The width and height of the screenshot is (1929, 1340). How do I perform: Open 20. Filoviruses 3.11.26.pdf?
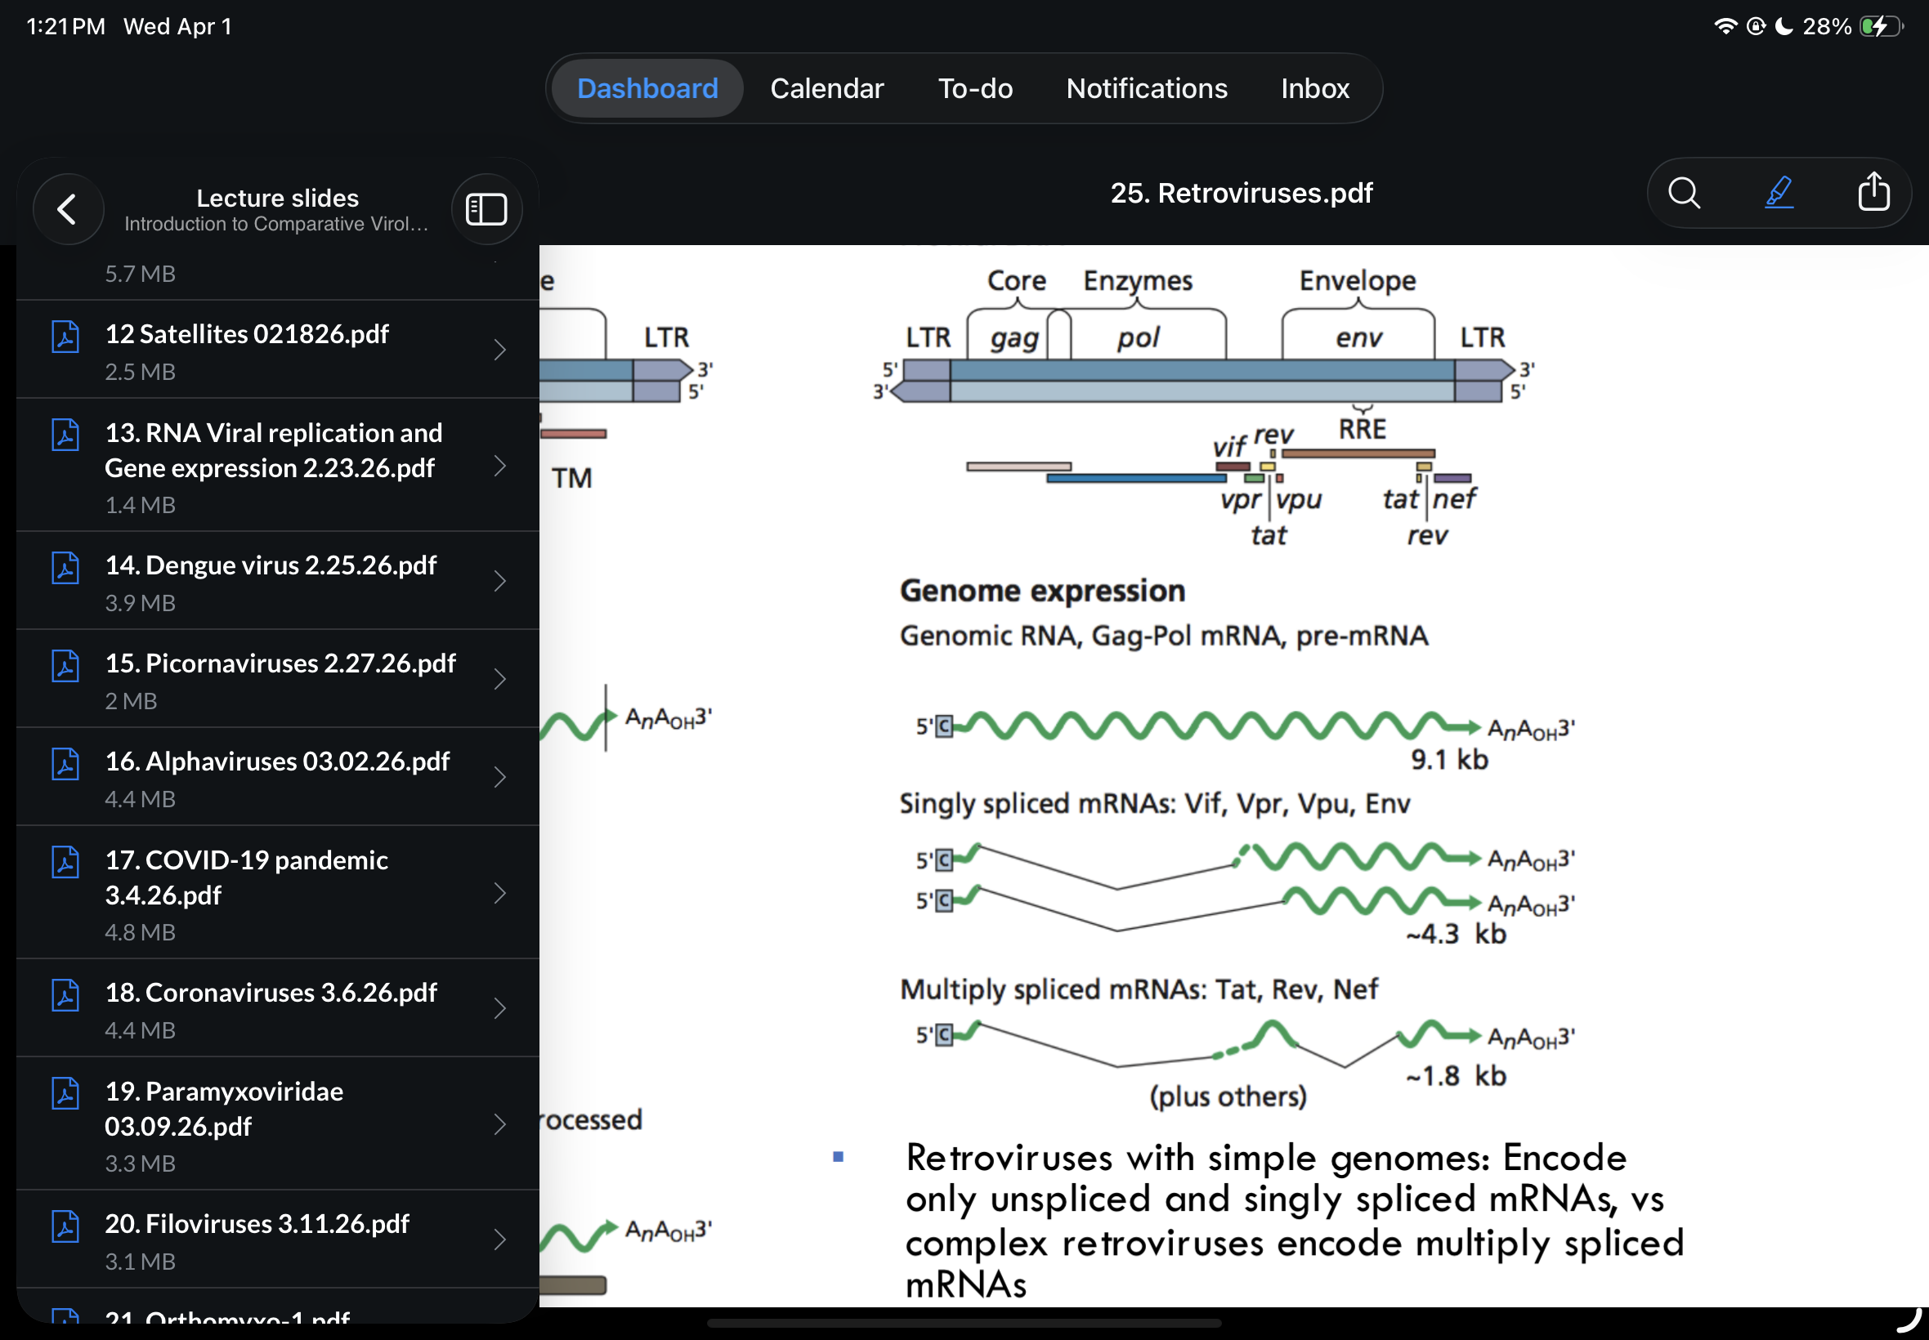click(x=278, y=1239)
